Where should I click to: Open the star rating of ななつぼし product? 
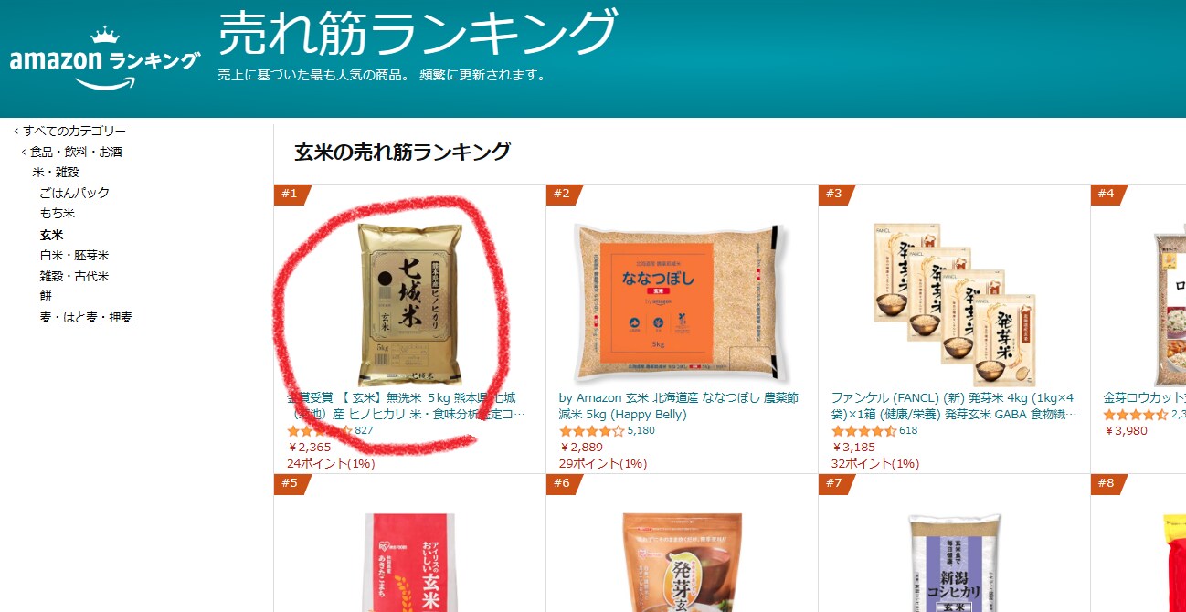click(x=591, y=431)
